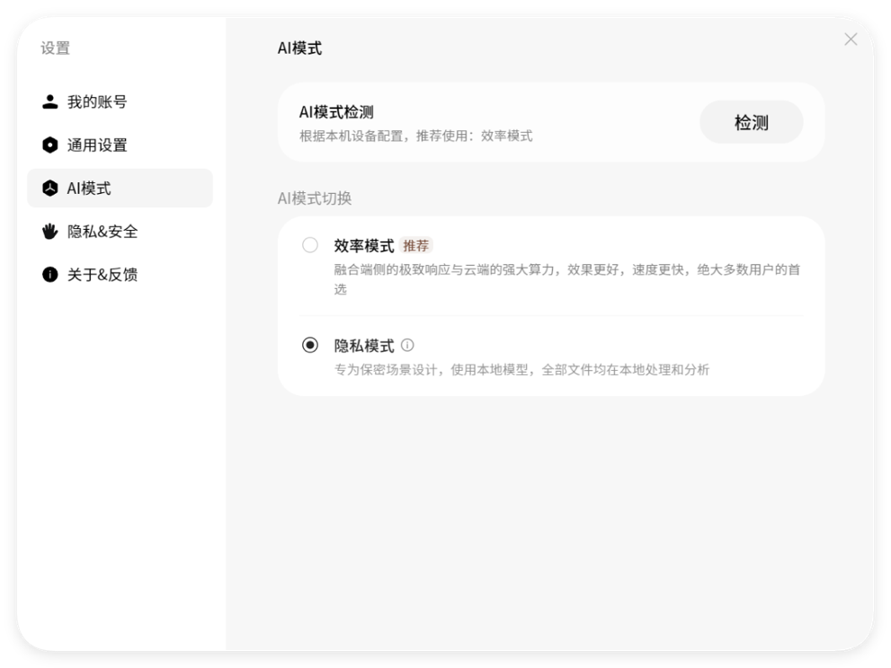The width and height of the screenshot is (891, 668).
Task: Click the hexagon icon beside 通用设置
Action: [50, 145]
